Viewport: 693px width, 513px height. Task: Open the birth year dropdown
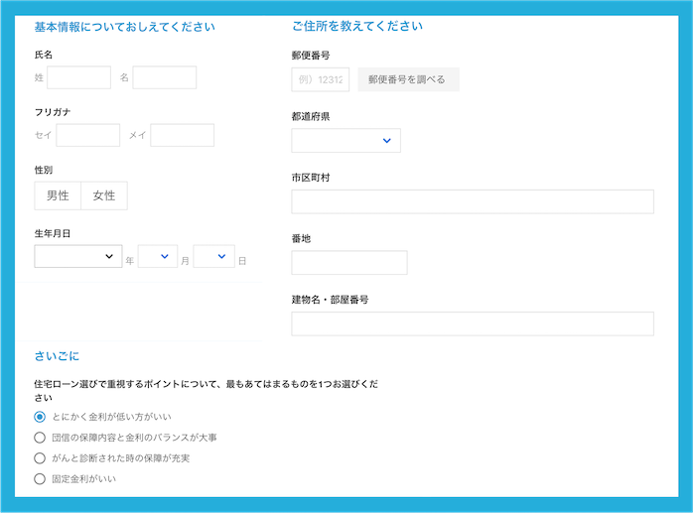(77, 257)
